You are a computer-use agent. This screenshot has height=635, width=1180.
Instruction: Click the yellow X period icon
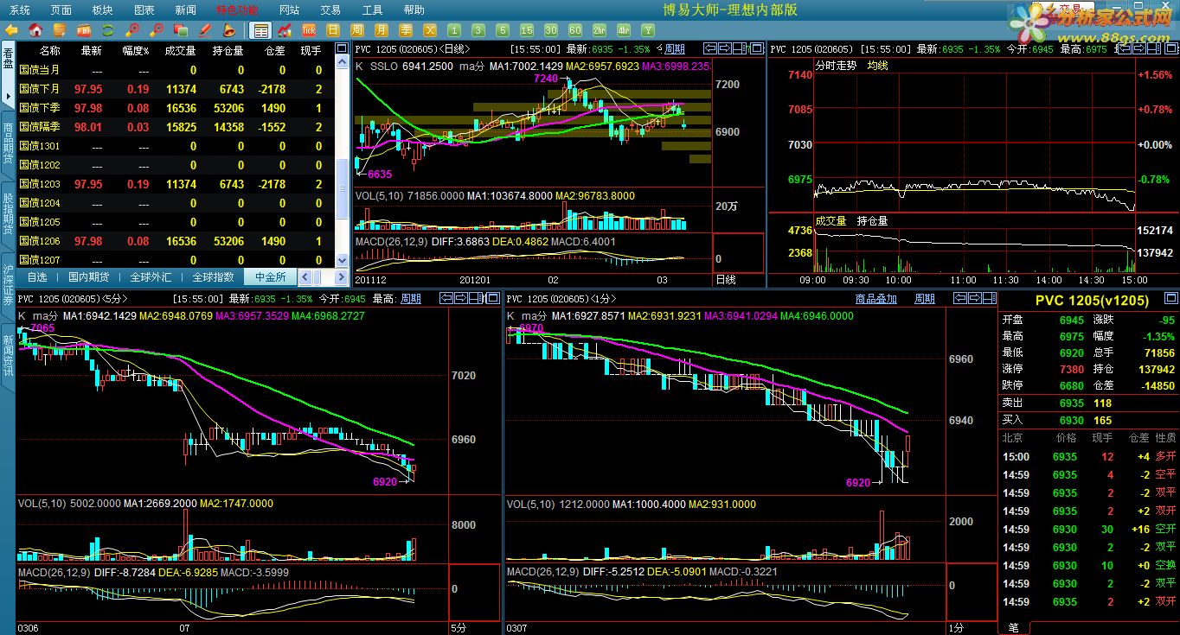point(430,30)
